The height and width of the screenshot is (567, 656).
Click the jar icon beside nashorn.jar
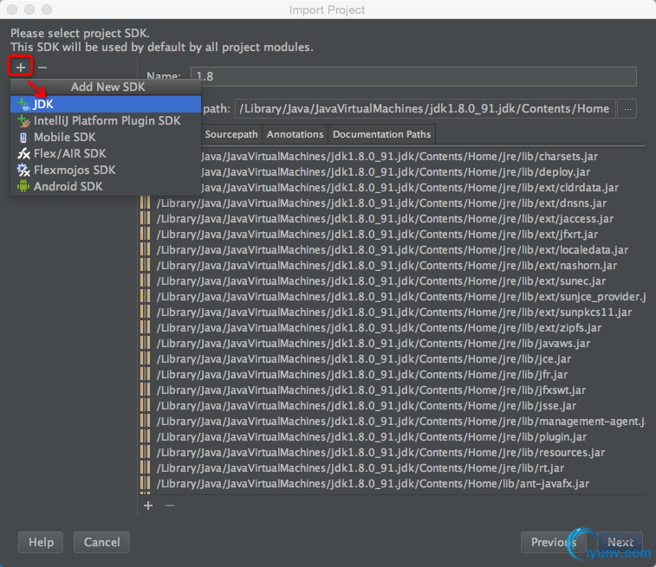point(146,266)
